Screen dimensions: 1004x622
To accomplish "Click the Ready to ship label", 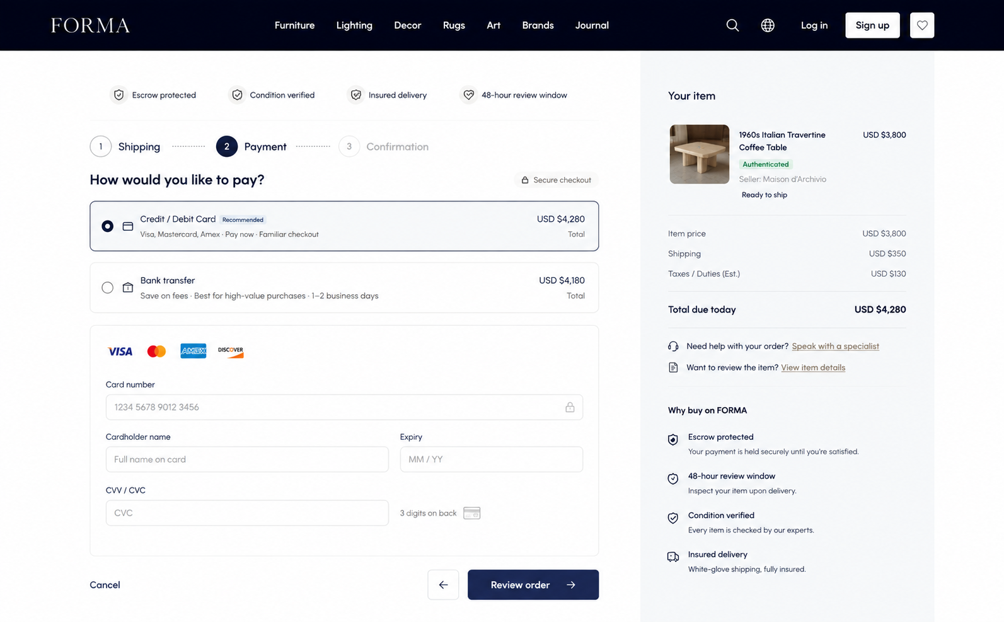I will [764, 195].
